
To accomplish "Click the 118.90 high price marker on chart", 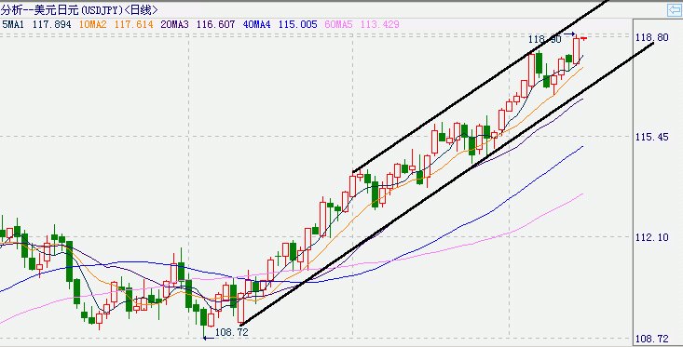I will click(544, 40).
